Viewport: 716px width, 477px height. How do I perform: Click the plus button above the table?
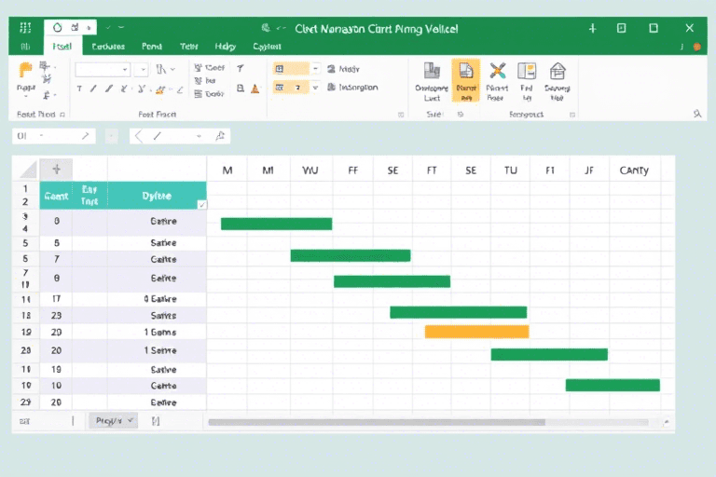[56, 170]
